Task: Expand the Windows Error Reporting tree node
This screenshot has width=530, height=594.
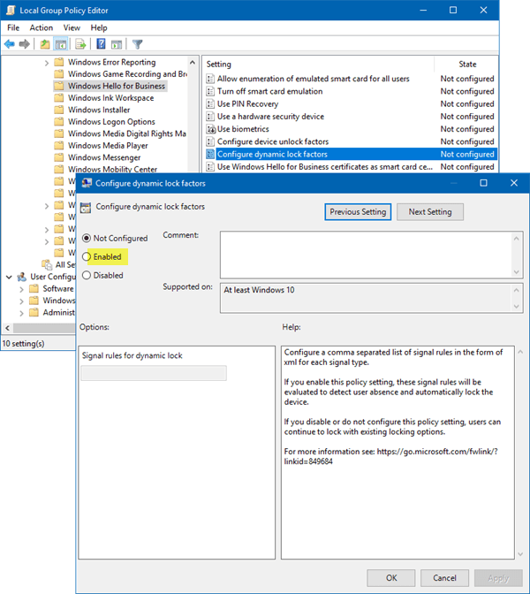Action: click(47, 63)
